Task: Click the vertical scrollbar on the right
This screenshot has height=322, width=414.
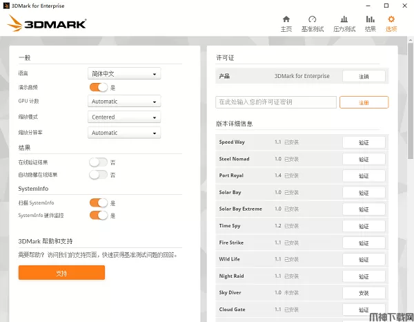Action: (409, 138)
